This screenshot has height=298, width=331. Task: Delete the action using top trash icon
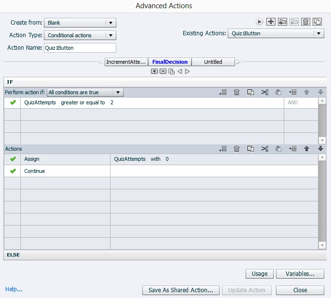point(306,22)
